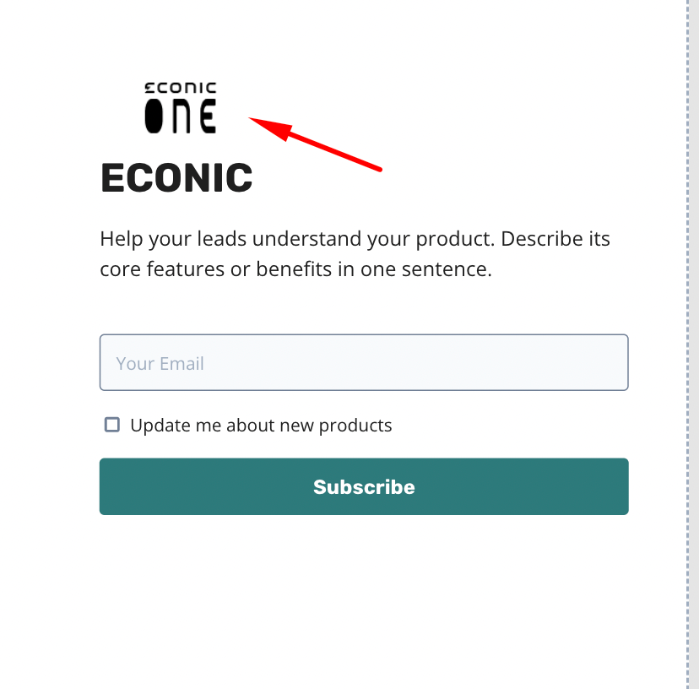Screen dimensions: 699x689
Task: Click the 'Update me about new products' label
Action: [261, 426]
